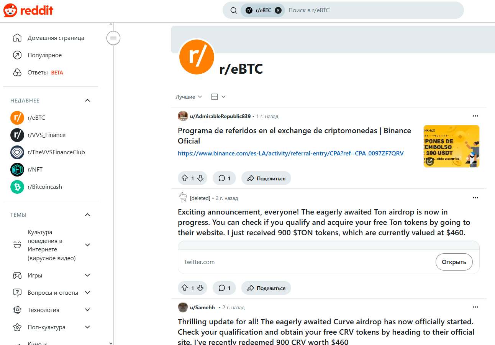Collapse the НЕДАВНЕЕ section

click(x=87, y=101)
